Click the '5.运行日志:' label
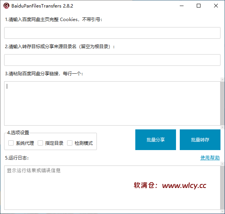 tap(17, 158)
